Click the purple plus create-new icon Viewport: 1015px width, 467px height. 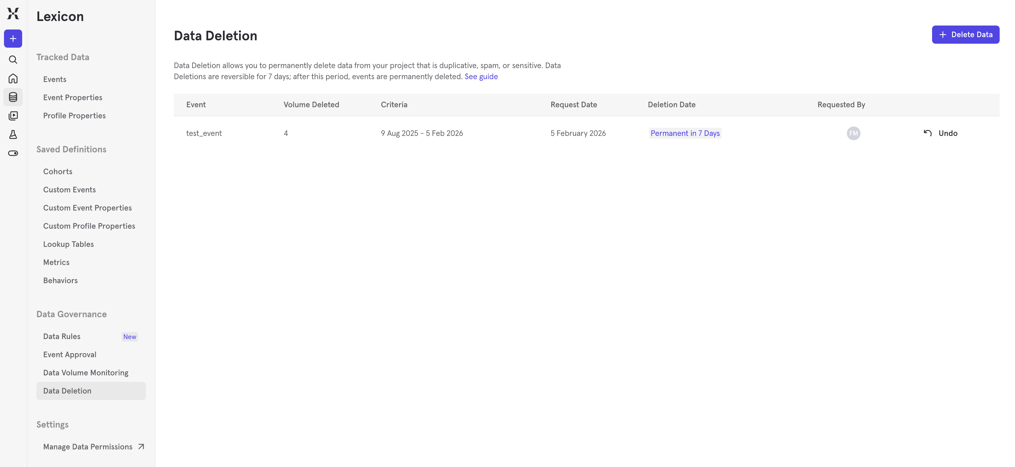pyautogui.click(x=13, y=39)
